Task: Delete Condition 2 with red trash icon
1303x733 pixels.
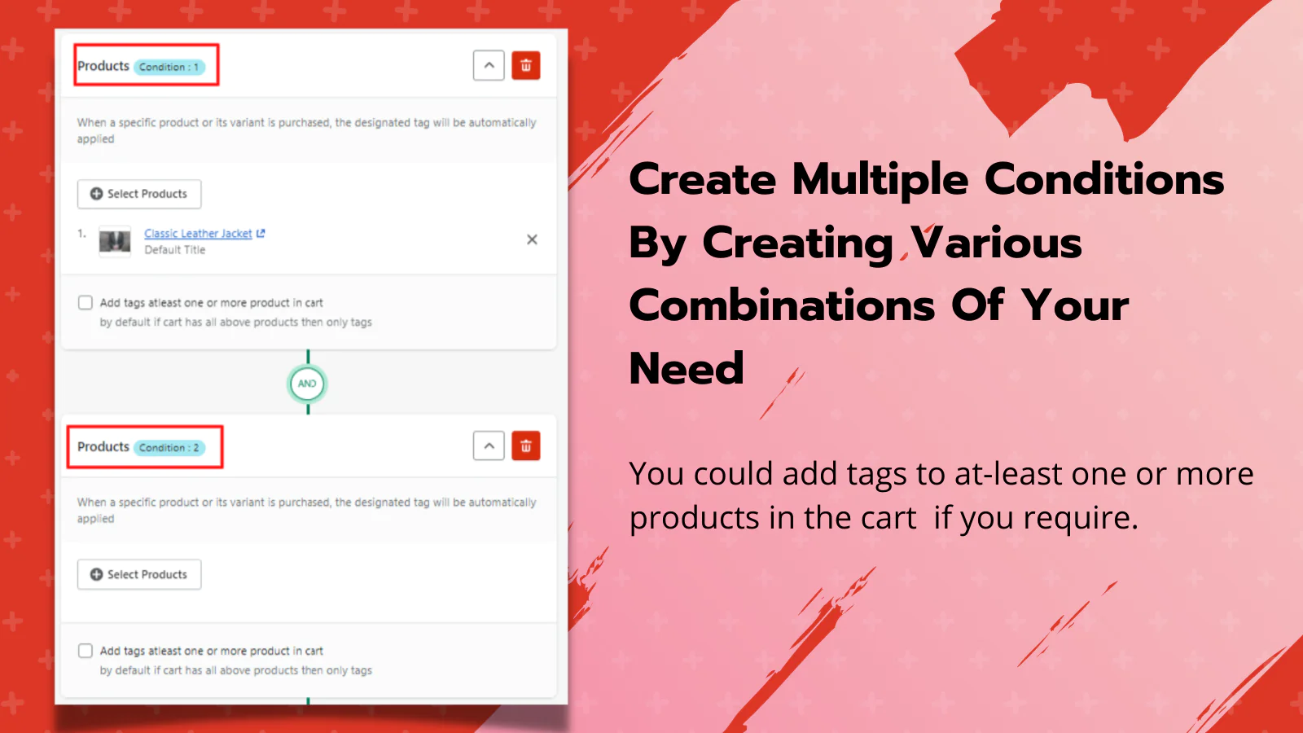Action: click(526, 446)
